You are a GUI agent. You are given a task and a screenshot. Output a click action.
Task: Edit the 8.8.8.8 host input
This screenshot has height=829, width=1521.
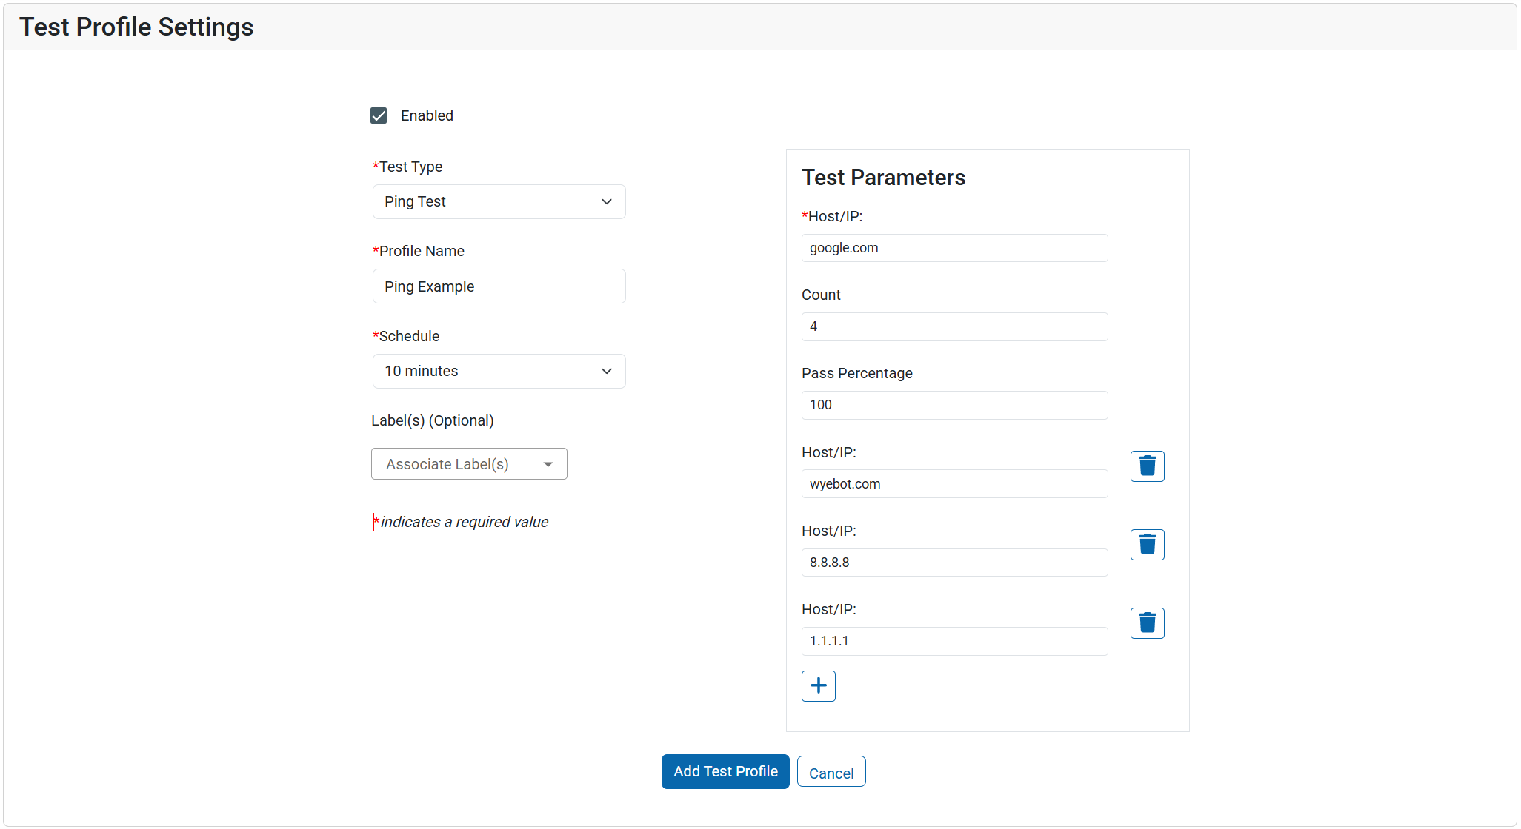(953, 563)
